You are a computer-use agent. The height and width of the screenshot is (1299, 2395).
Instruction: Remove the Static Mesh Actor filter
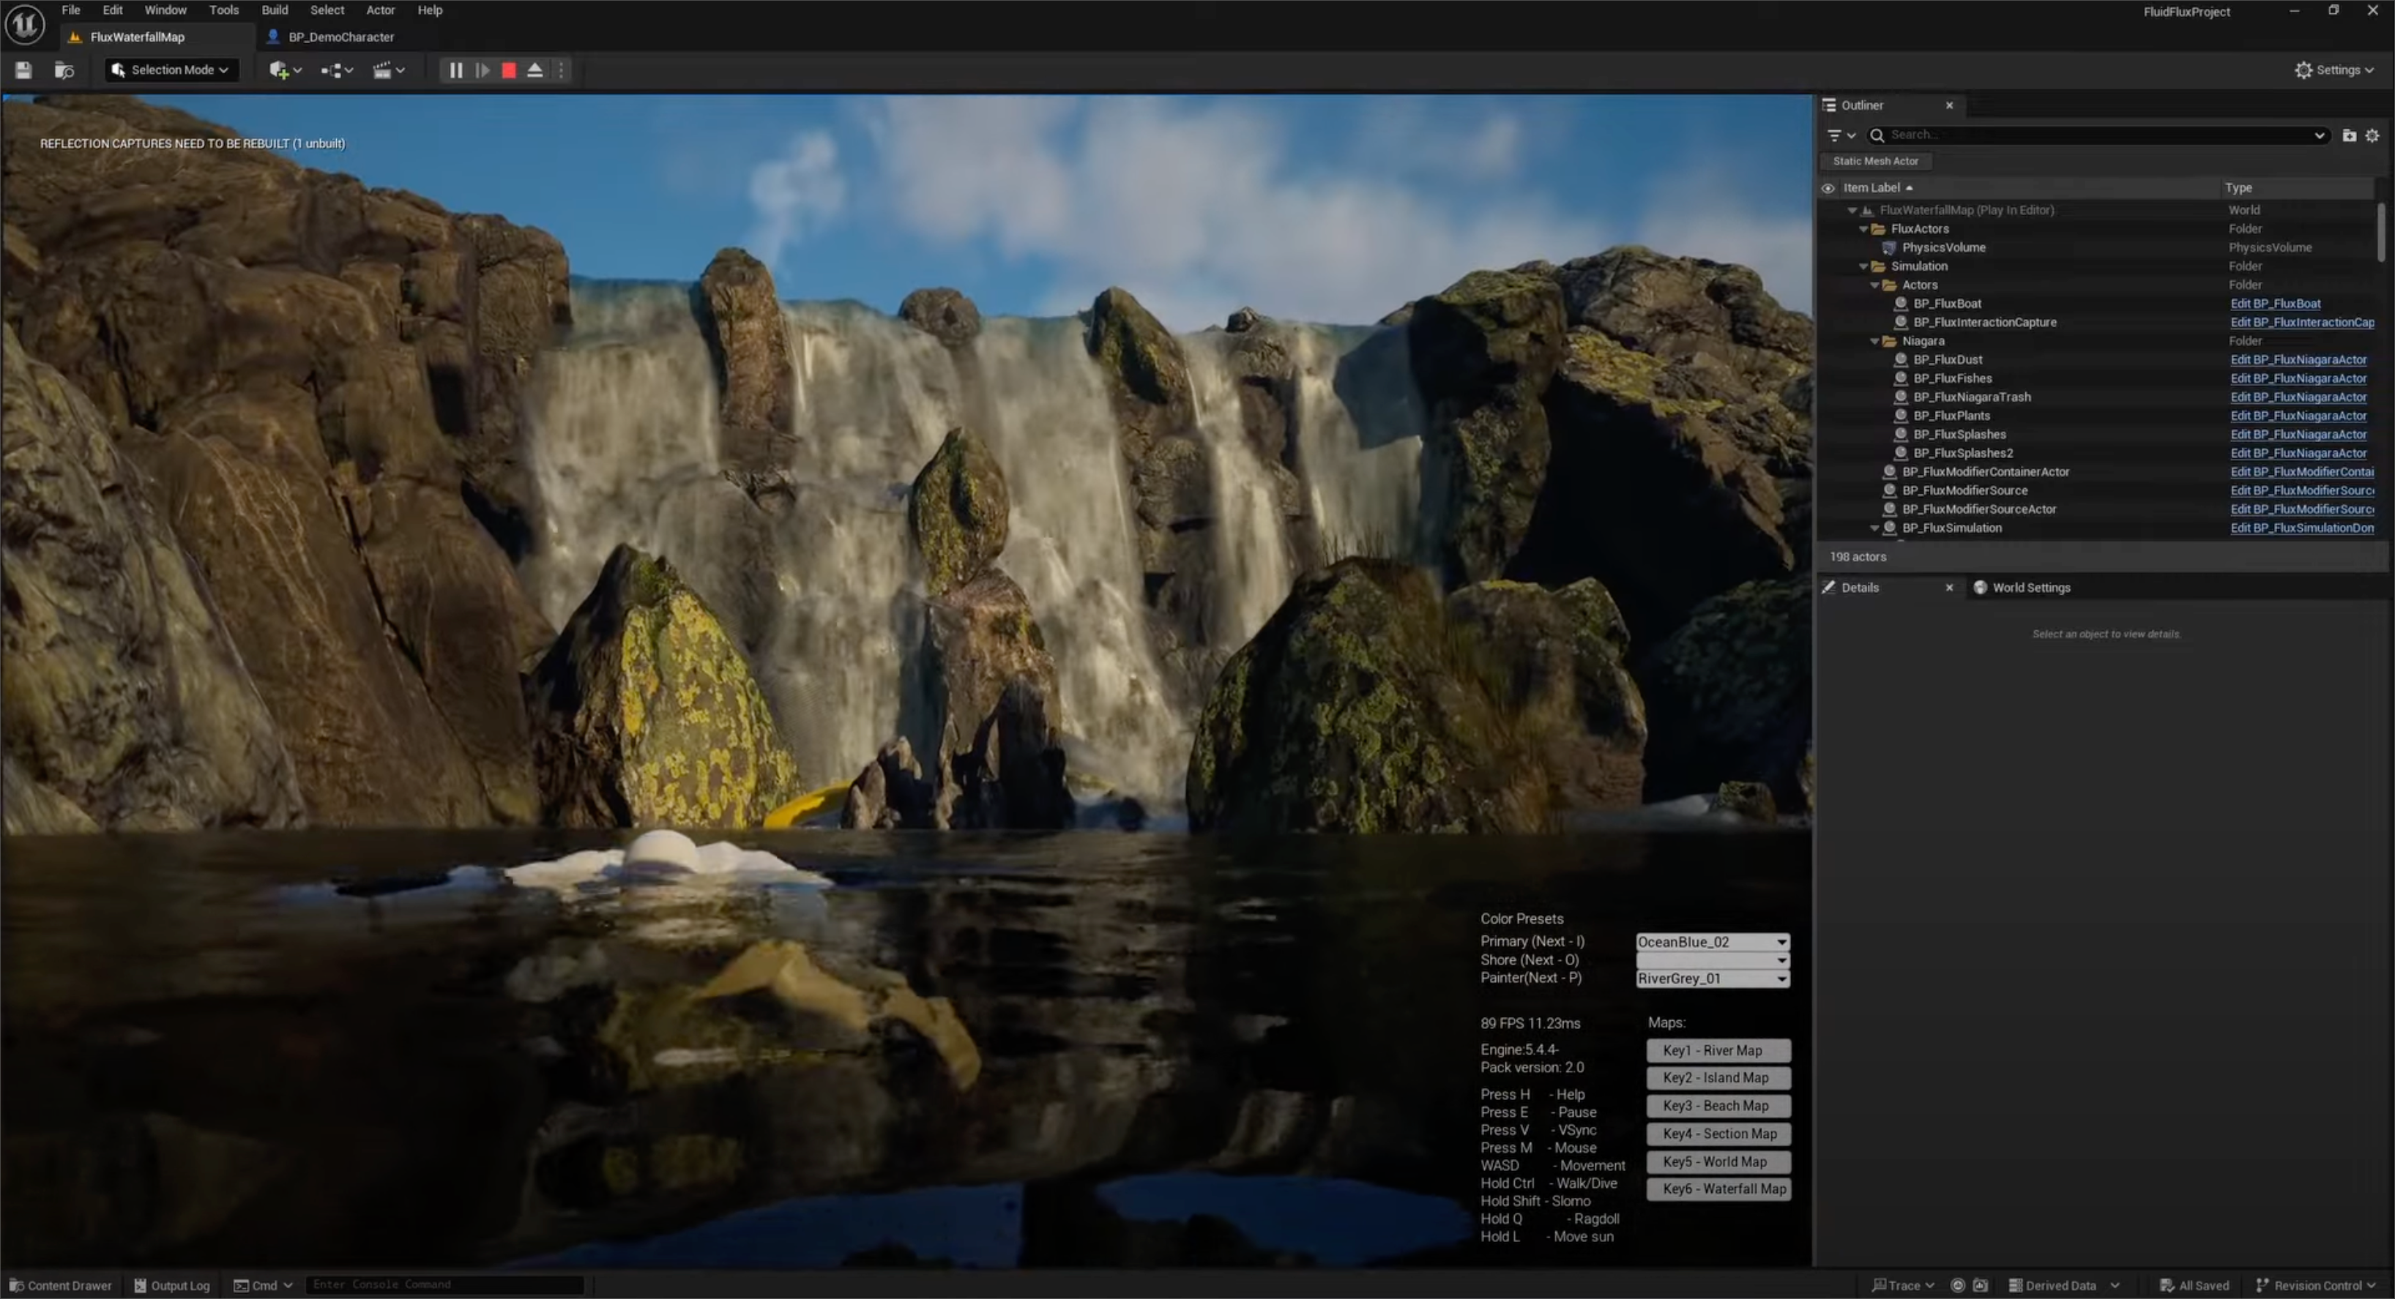tap(1875, 161)
